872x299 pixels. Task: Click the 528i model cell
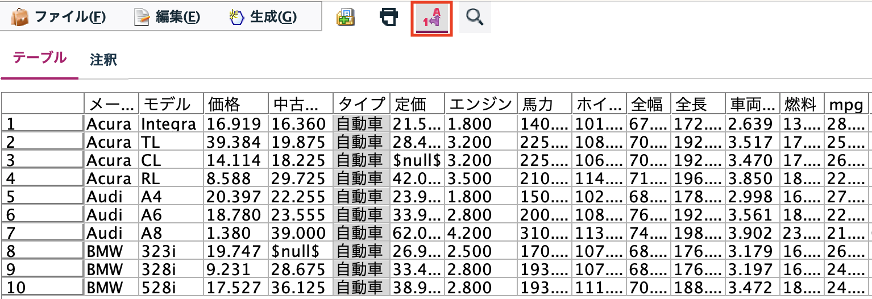[172, 287]
